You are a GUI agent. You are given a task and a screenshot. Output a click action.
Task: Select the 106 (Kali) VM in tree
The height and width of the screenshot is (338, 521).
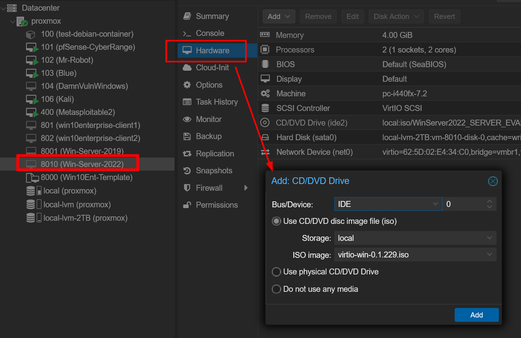[57, 99]
